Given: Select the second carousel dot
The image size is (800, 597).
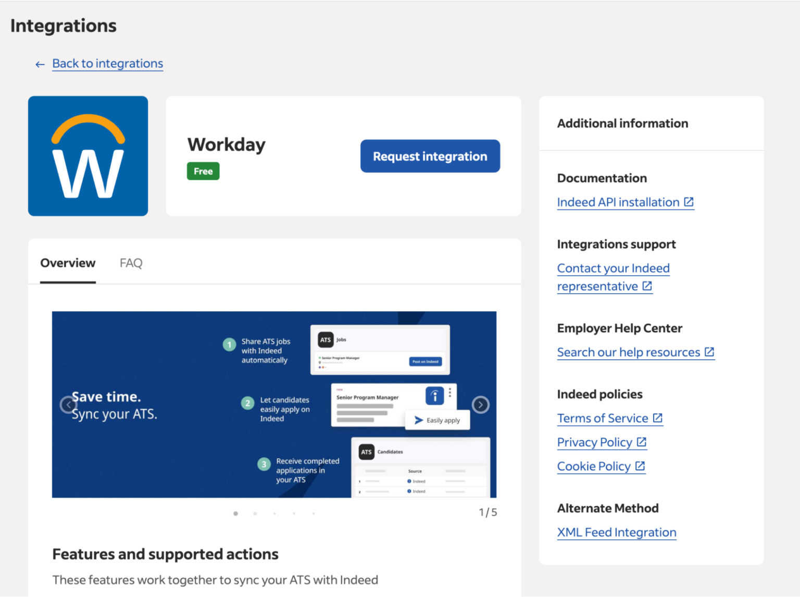Looking at the screenshot, I should 255,513.
